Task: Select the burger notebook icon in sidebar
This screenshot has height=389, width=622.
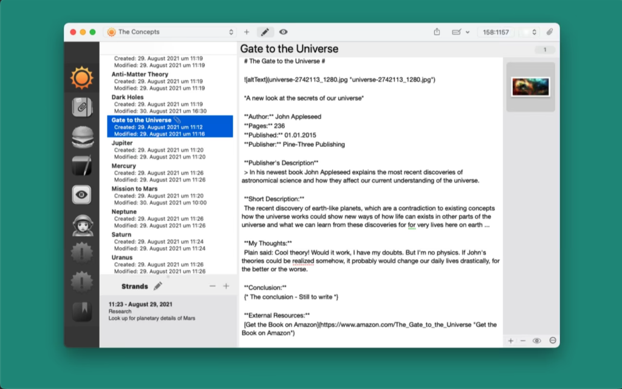Action: (x=81, y=137)
